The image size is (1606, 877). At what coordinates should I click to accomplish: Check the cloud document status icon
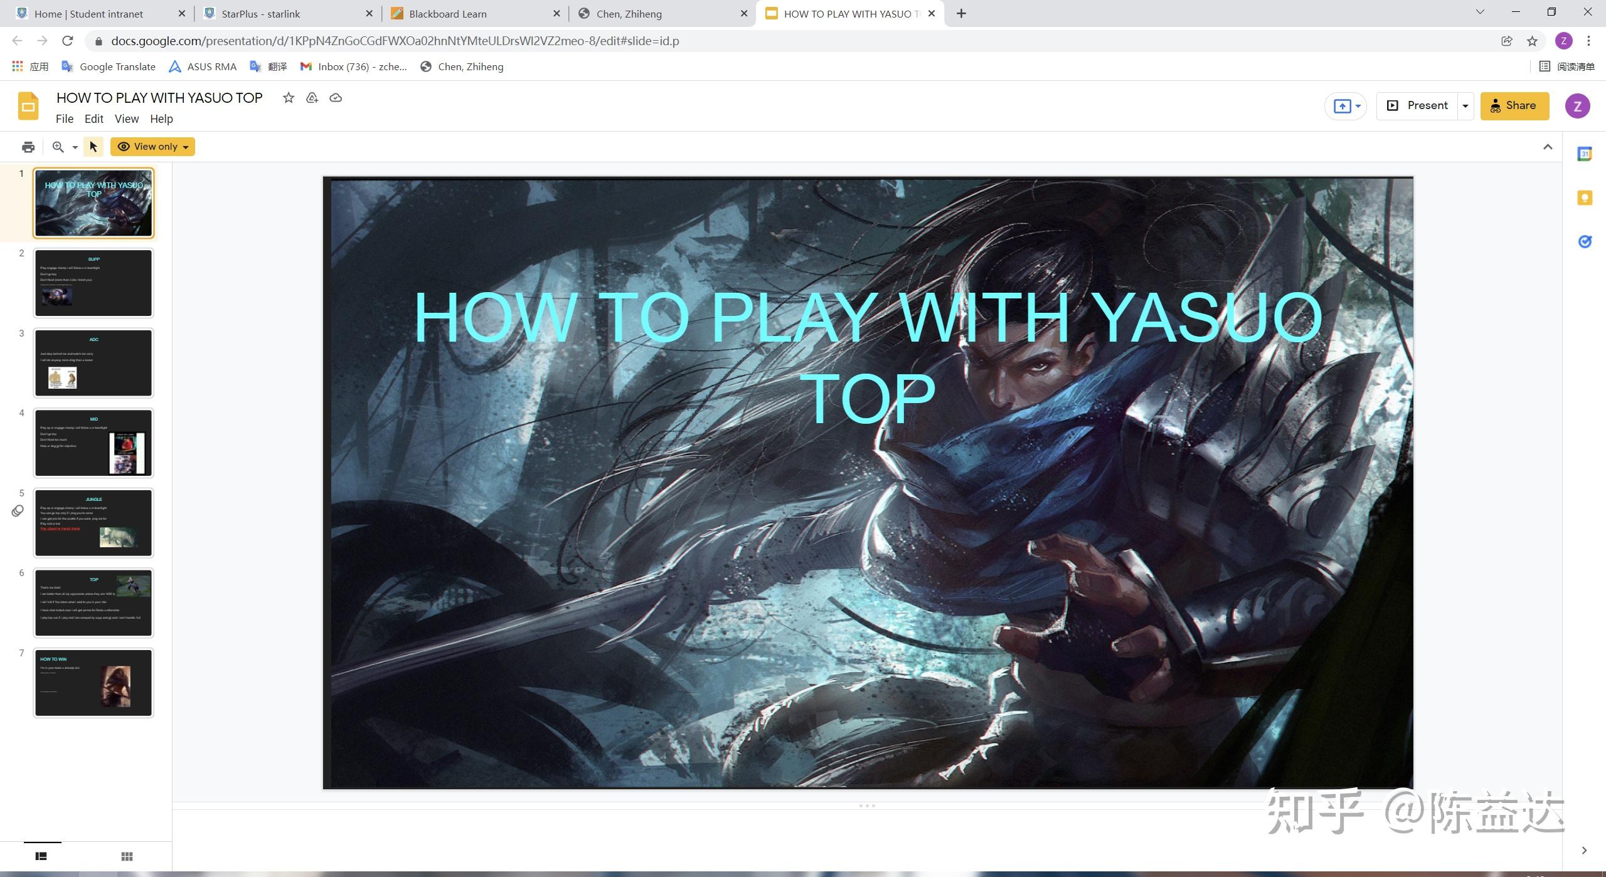(x=336, y=98)
